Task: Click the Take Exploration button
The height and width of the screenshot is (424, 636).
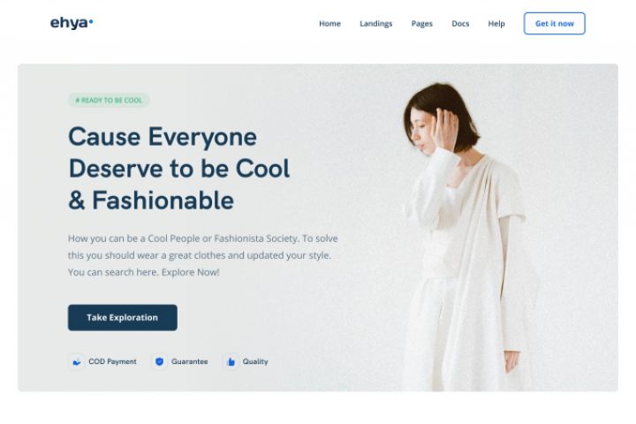Action: [123, 318]
